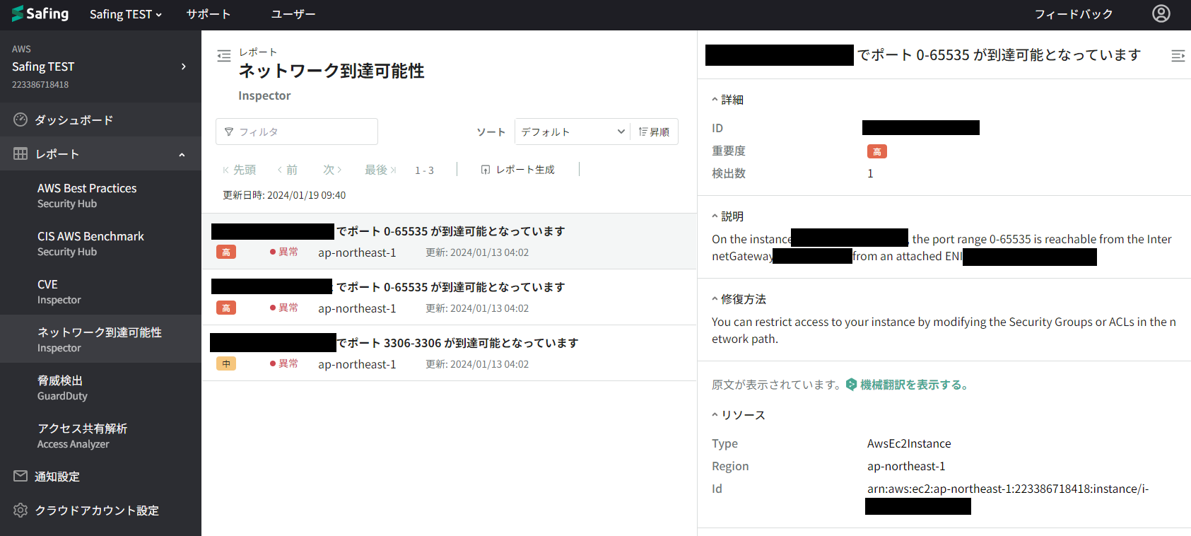Open the デフォルト sort dropdown

573,132
